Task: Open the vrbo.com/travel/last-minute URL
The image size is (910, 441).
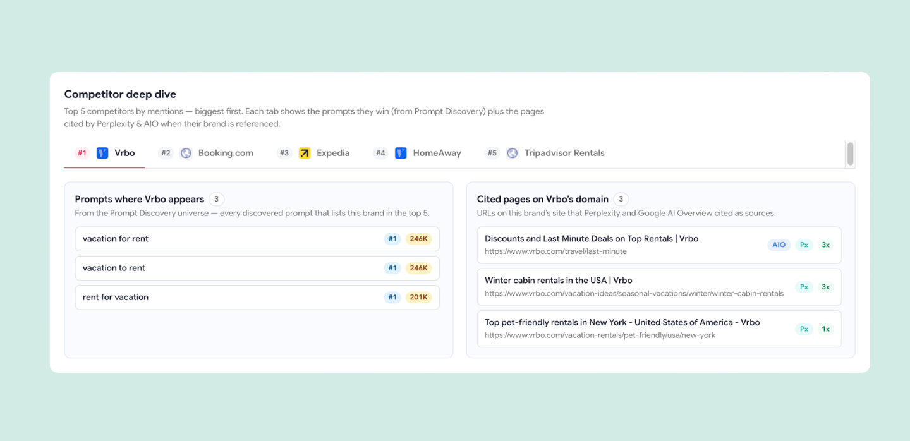Action: pyautogui.click(x=555, y=251)
